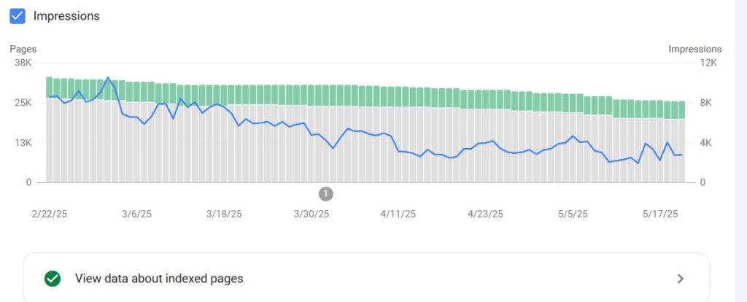The height and width of the screenshot is (302, 747).
Task: Select the 3/18/25 date label
Action: (224, 214)
